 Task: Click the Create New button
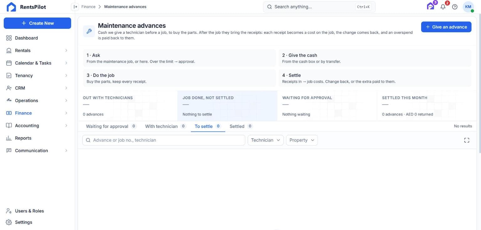coord(37,23)
